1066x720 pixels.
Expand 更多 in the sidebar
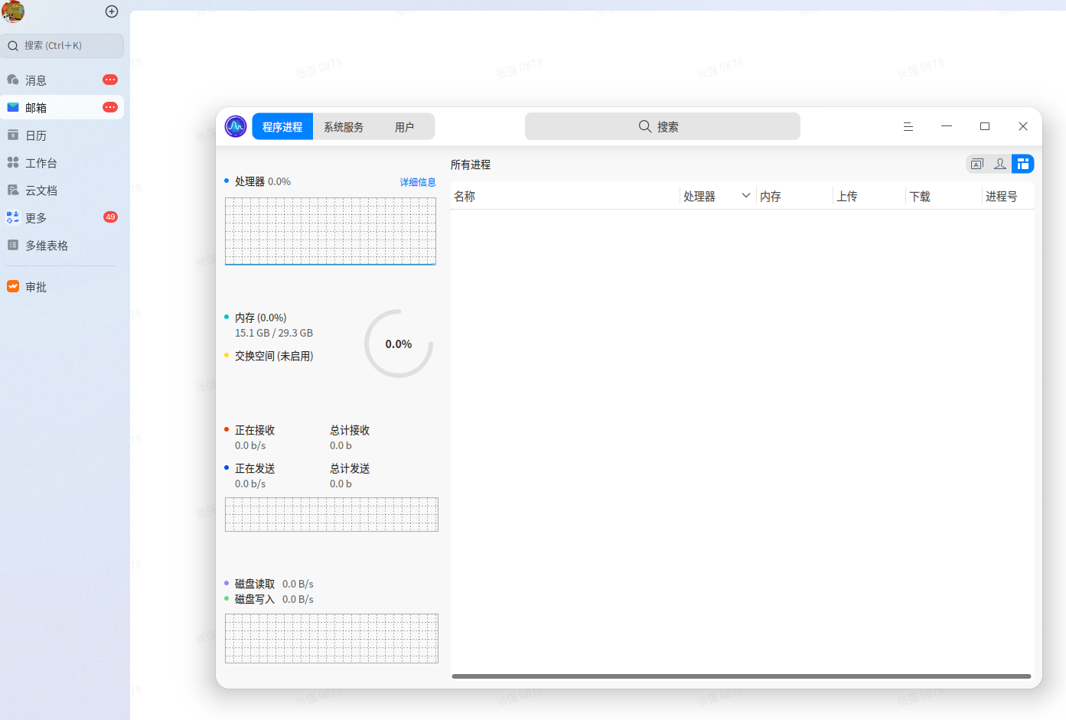point(62,218)
